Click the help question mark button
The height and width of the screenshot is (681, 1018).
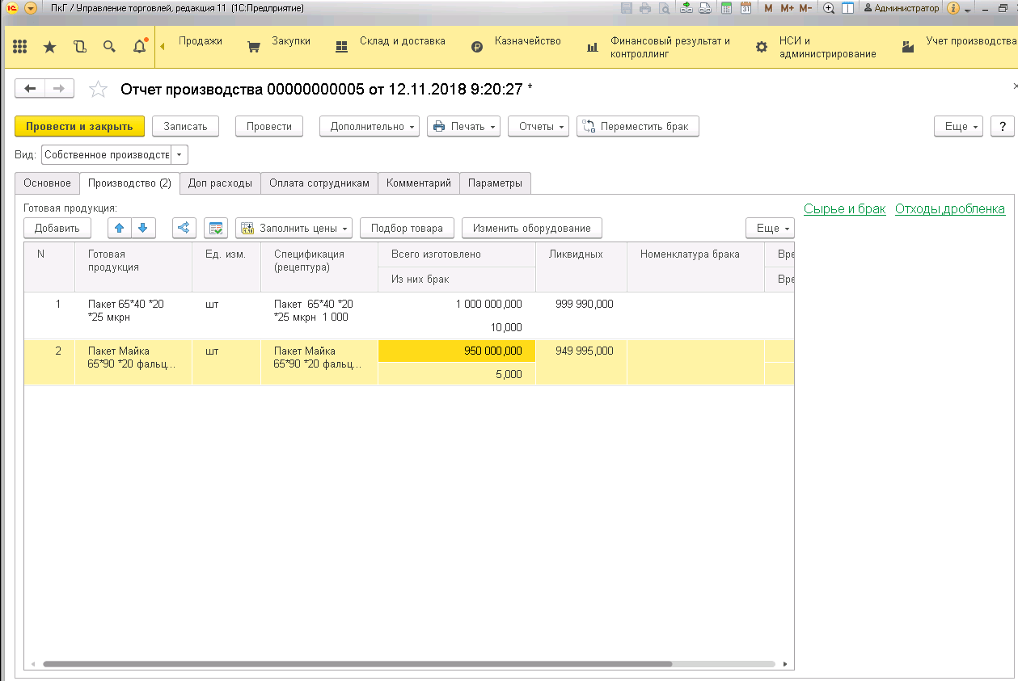click(1002, 127)
